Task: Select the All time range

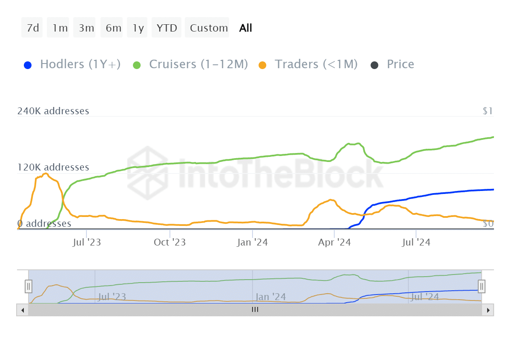Action: (x=246, y=28)
